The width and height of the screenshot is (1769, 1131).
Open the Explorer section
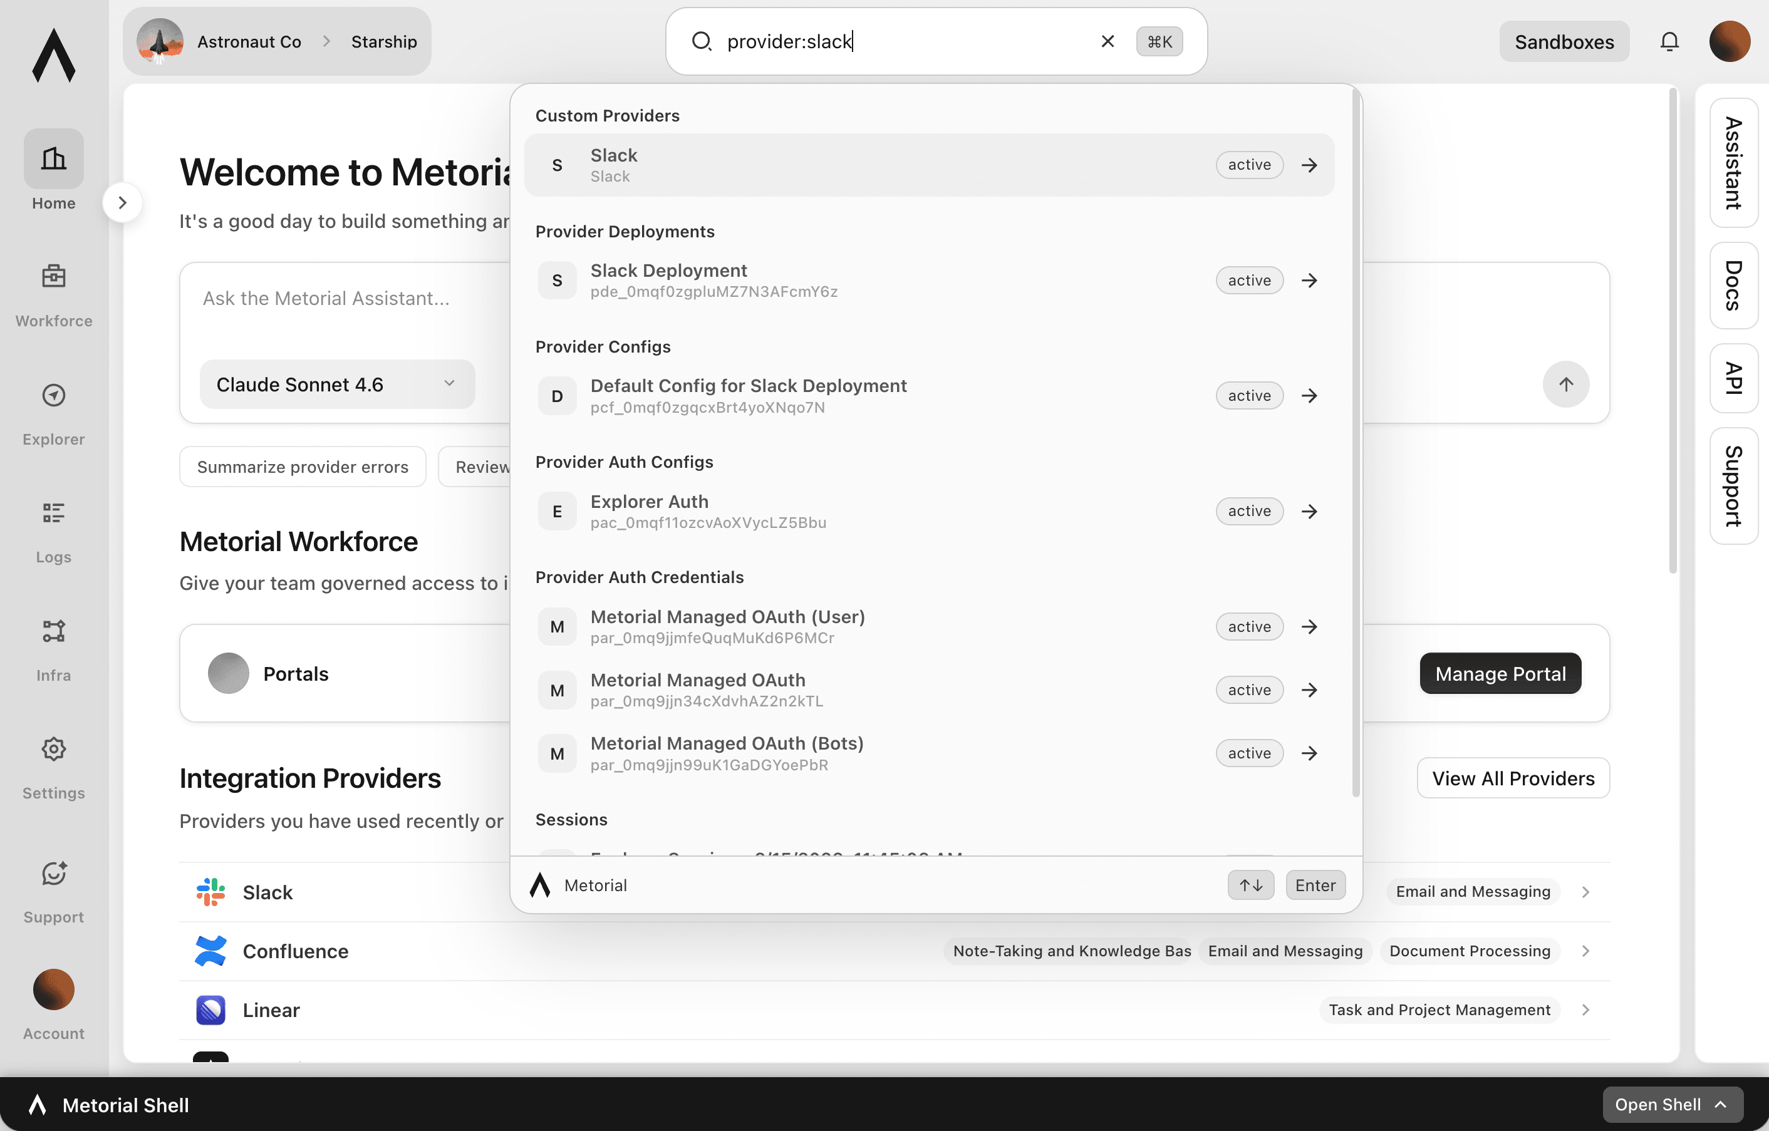click(x=54, y=413)
